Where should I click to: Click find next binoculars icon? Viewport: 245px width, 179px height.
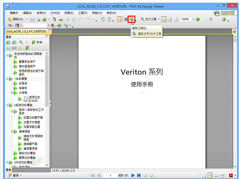click(x=59, y=25)
